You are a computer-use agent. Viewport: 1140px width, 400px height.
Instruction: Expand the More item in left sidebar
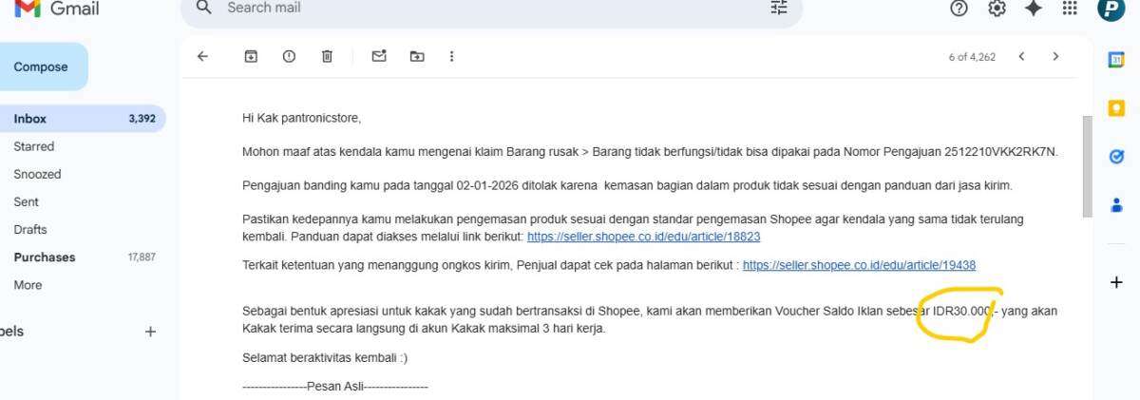pos(28,285)
